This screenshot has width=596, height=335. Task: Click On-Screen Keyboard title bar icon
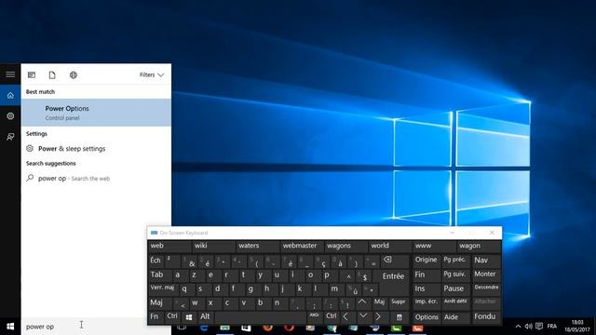click(x=154, y=233)
